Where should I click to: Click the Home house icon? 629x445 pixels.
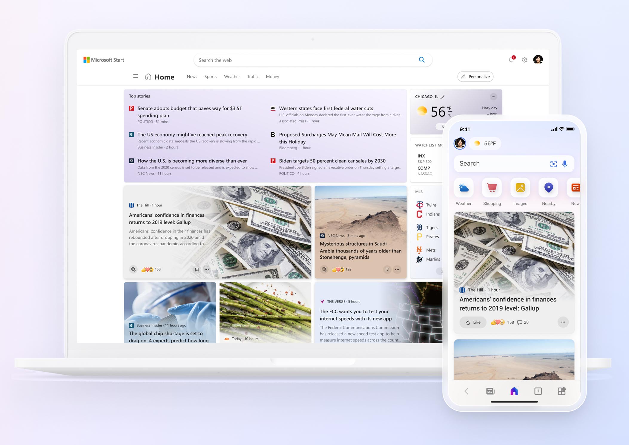(148, 77)
